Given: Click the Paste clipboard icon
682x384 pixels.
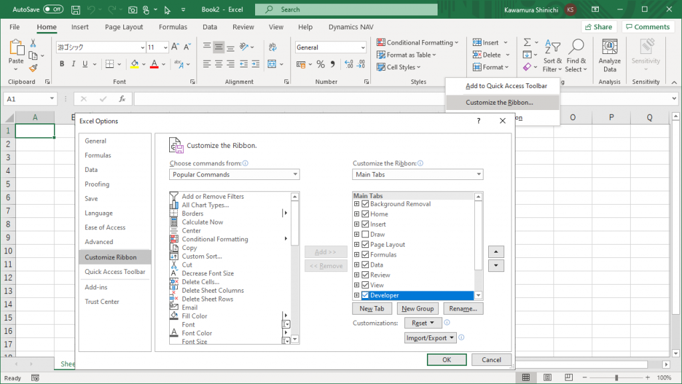Looking at the screenshot, I should point(16,48).
